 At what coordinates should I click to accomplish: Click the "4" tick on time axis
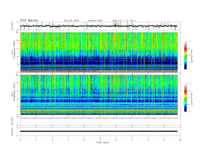(84, 140)
